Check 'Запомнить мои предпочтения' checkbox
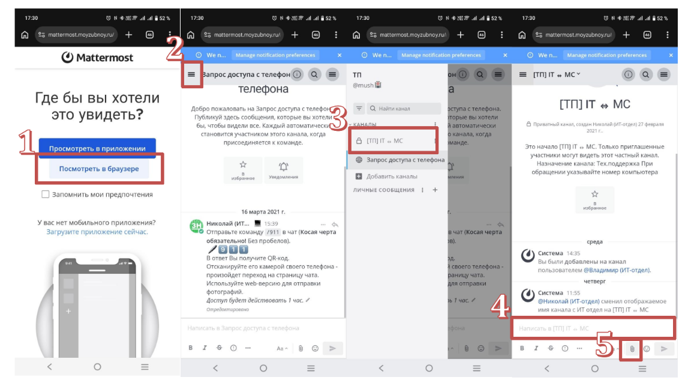Viewport: 691px width, 380px height. [46, 195]
